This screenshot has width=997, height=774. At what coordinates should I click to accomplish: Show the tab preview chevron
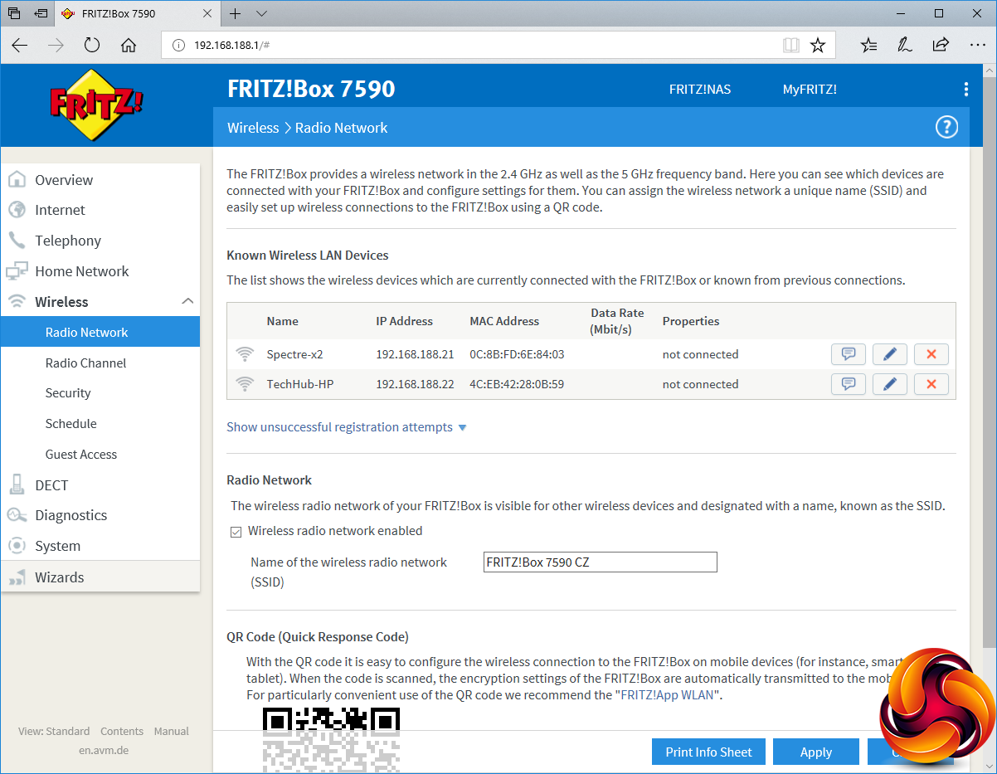click(261, 13)
